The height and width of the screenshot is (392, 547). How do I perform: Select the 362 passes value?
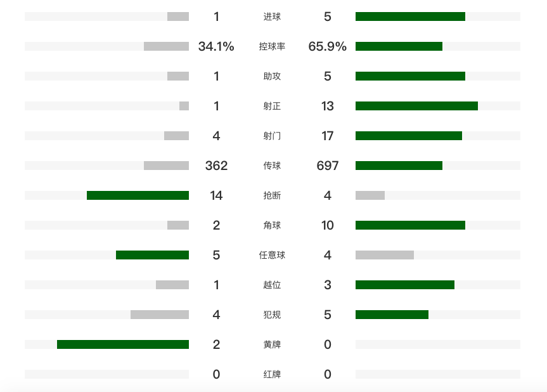[216, 166]
